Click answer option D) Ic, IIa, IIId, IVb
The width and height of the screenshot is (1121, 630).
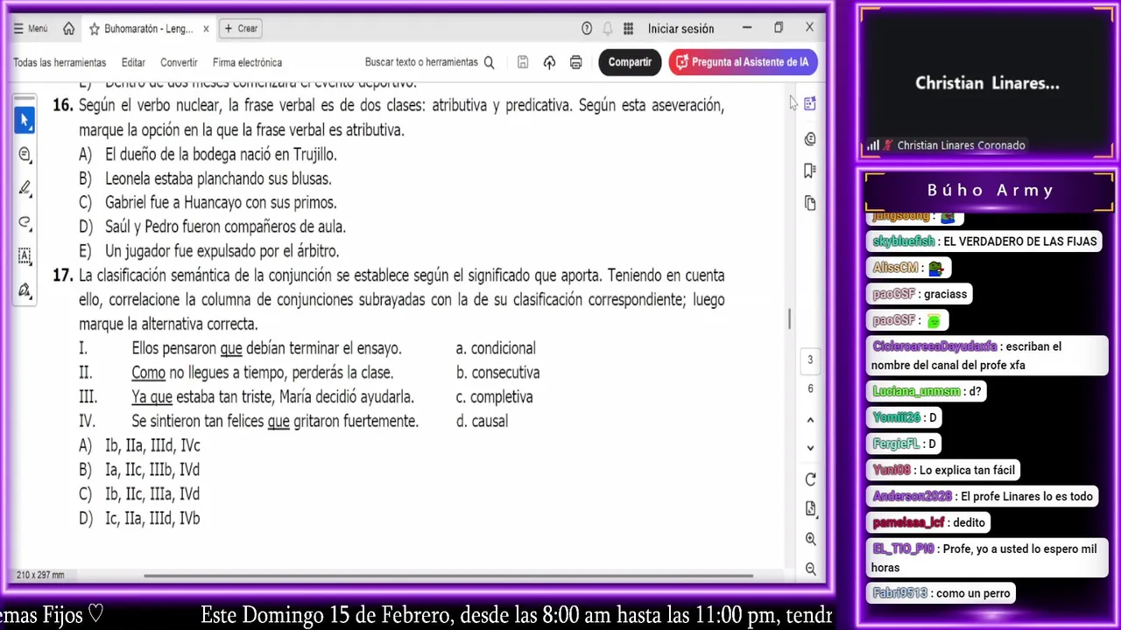click(139, 518)
